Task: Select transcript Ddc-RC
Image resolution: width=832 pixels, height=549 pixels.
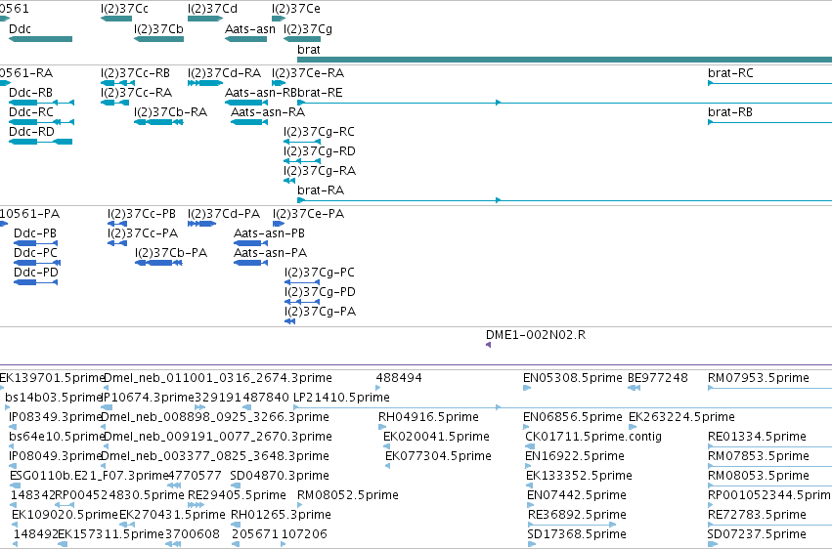Action: (x=41, y=122)
